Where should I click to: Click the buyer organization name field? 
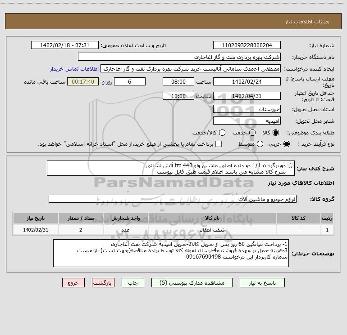tap(179, 57)
